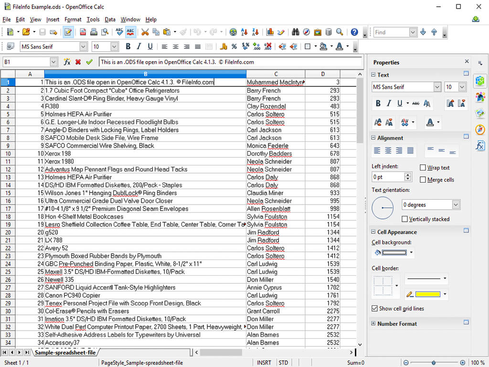Click the Insert Chart toolbar icon
Viewport: 489px width, 367px height.
tap(270, 32)
